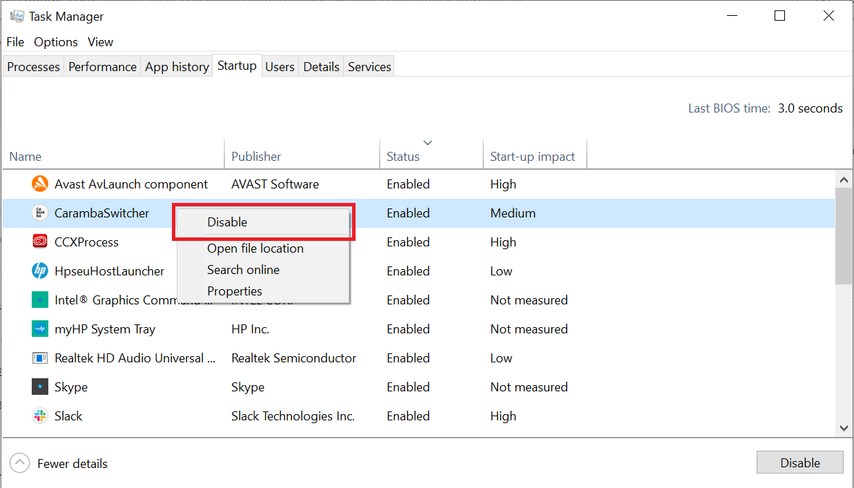Click the CCXProcess icon
The image size is (854, 488).
coord(39,242)
